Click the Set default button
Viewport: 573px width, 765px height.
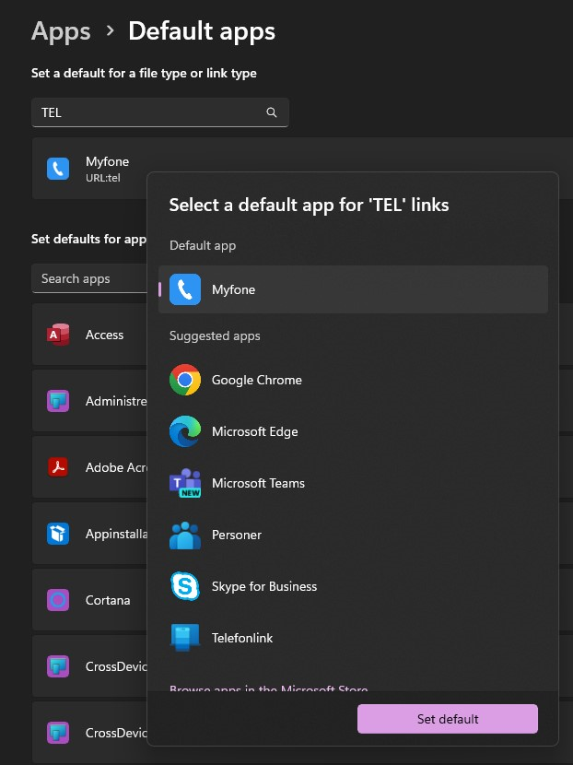(448, 719)
